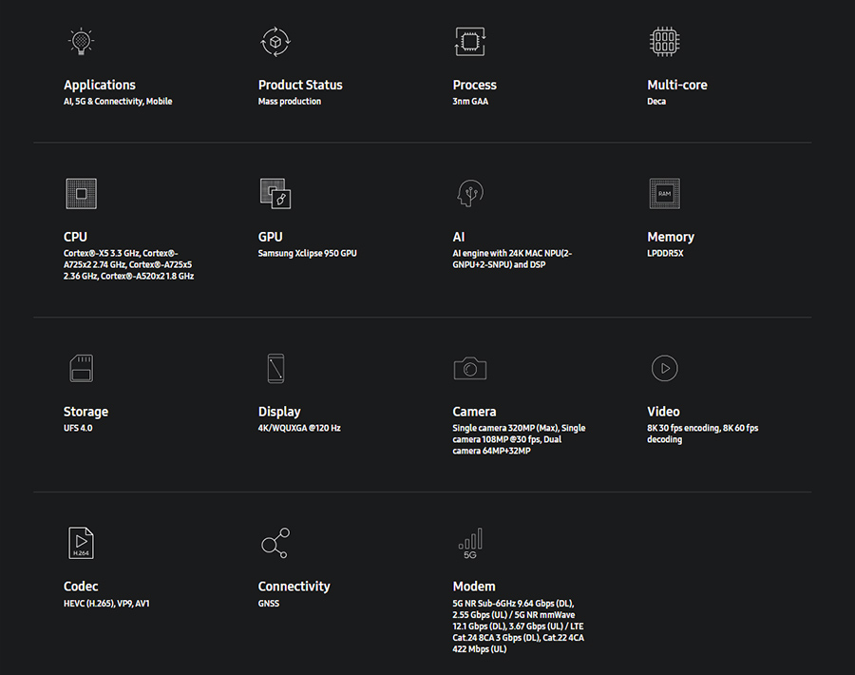Click the Applications lightbulb icon
The height and width of the screenshot is (675, 855).
coord(82,42)
